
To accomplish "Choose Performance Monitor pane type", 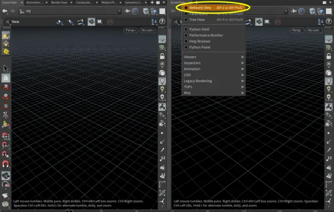I will tap(214, 35).
